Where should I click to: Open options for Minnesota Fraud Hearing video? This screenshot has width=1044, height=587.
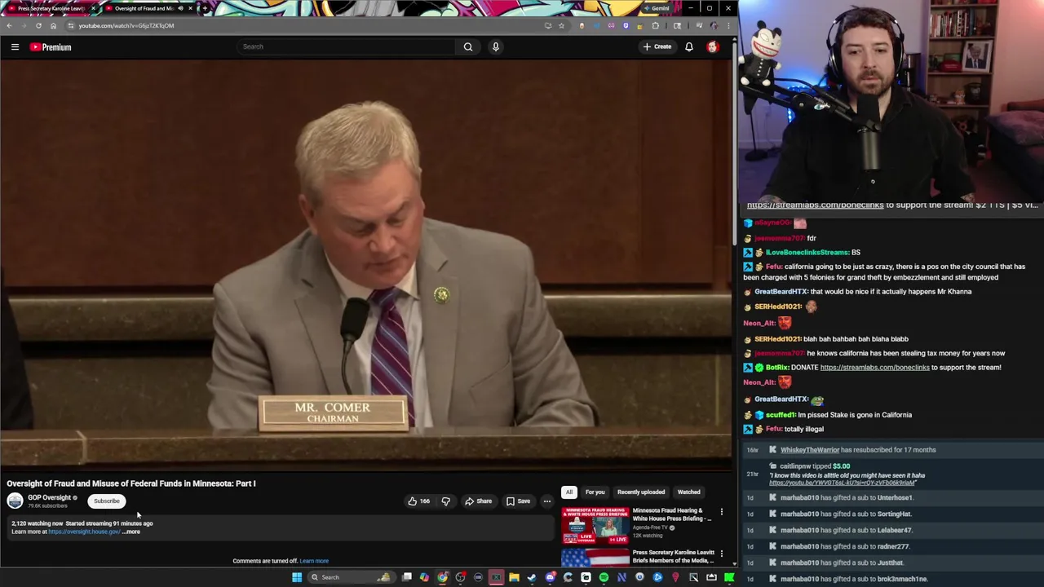pyautogui.click(x=721, y=512)
